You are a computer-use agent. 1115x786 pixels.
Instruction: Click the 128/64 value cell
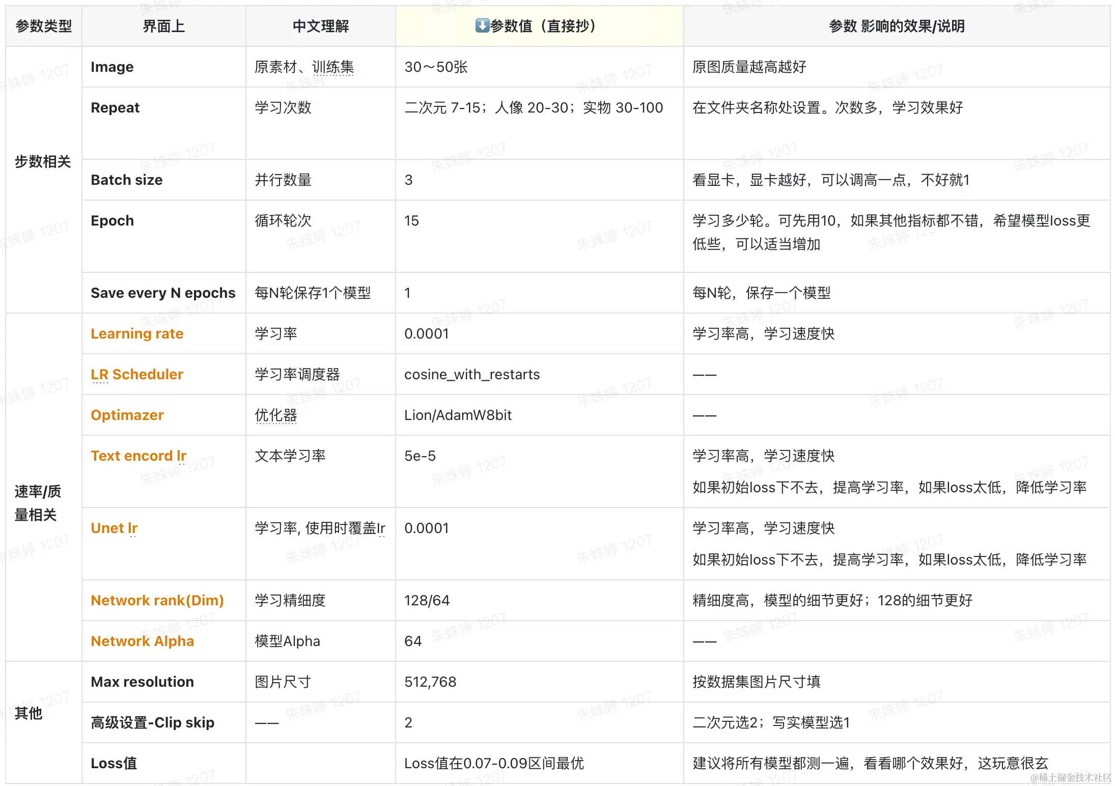[540, 600]
